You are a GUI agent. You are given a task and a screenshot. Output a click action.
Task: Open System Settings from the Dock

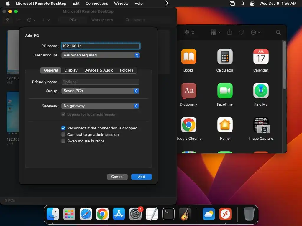(x=135, y=214)
